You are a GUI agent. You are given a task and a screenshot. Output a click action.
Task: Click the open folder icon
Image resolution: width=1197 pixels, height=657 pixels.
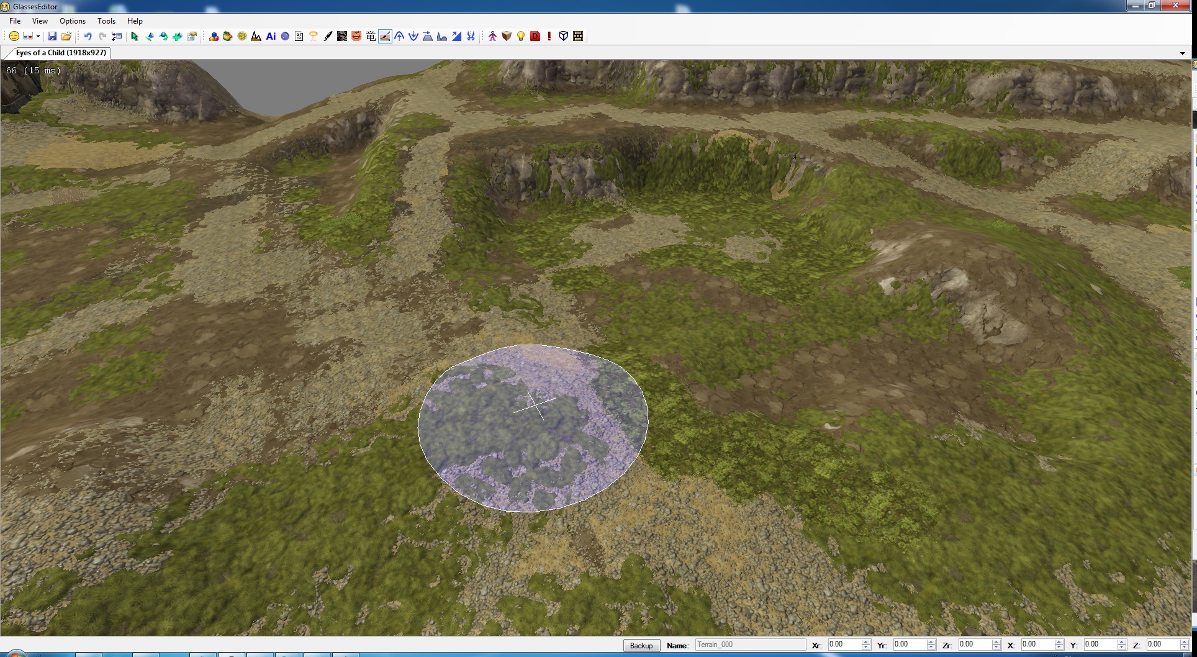coord(66,37)
